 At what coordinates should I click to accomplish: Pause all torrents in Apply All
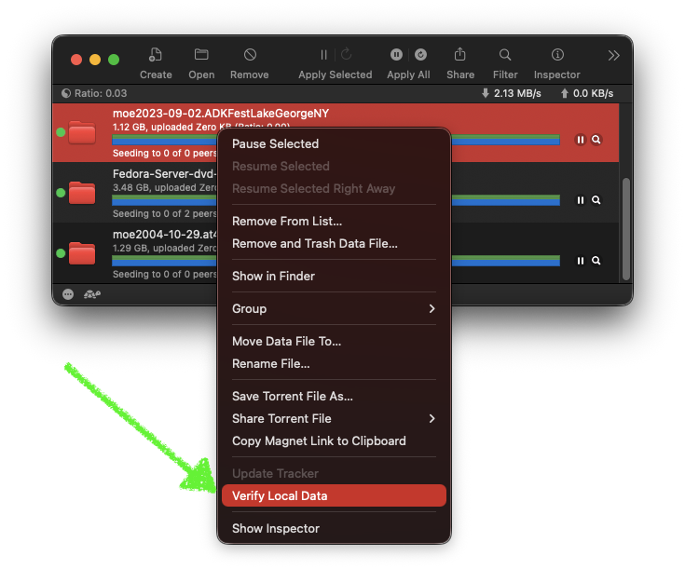[x=396, y=55]
